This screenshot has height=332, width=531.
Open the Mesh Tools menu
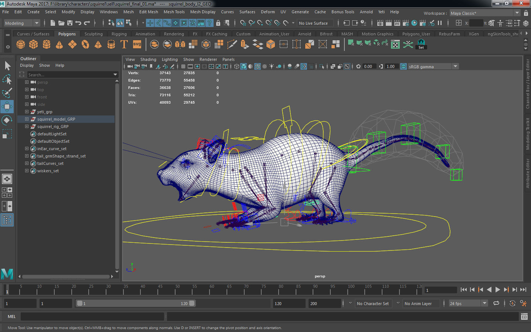[x=174, y=12]
